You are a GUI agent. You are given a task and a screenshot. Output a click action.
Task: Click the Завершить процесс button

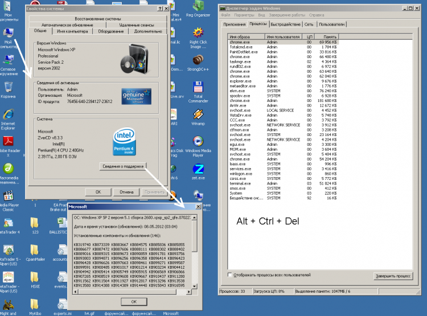click(x=393, y=276)
